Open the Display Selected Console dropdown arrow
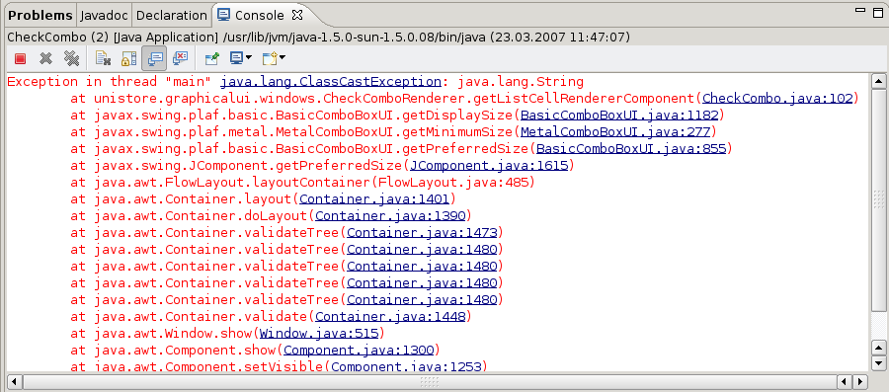The image size is (889, 392). (x=249, y=58)
